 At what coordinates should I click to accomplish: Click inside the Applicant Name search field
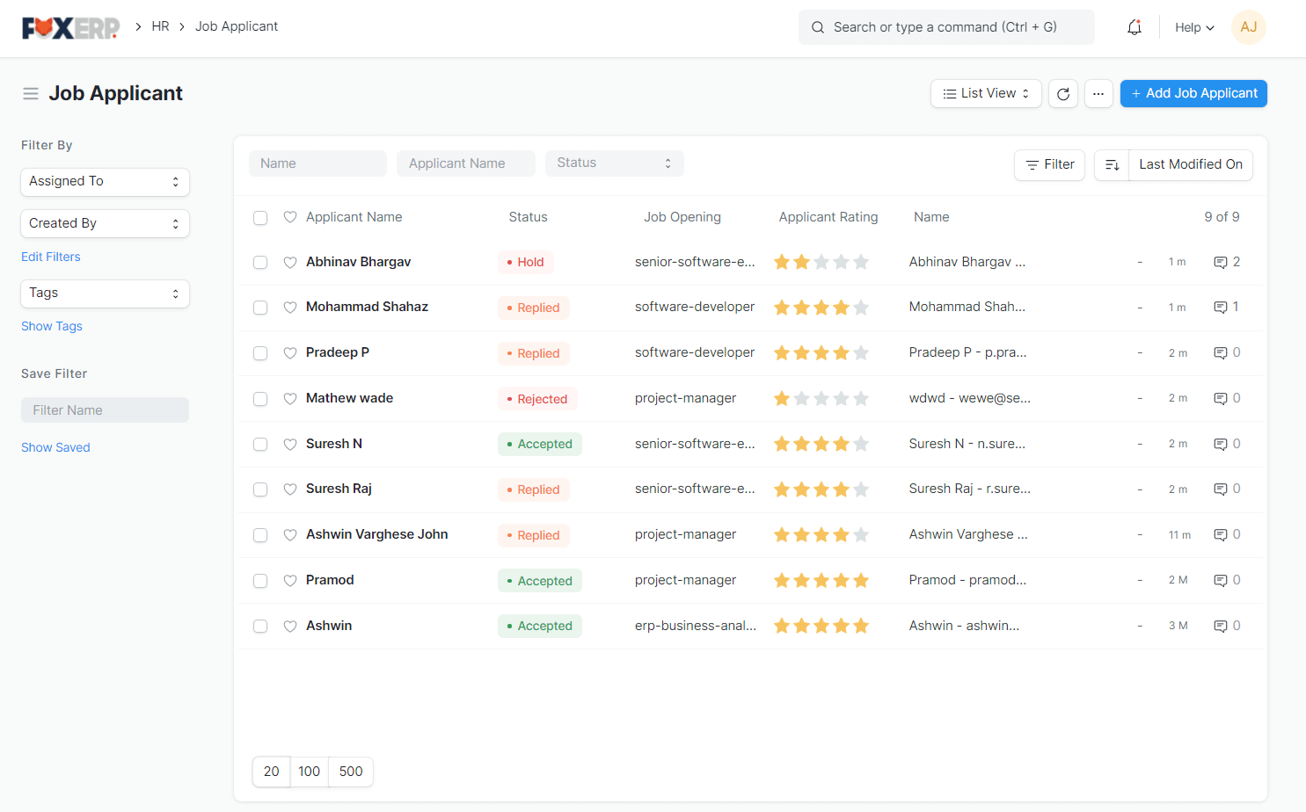point(466,163)
